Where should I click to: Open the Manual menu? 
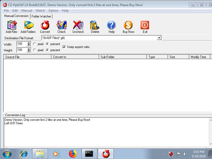tap(27, 11)
